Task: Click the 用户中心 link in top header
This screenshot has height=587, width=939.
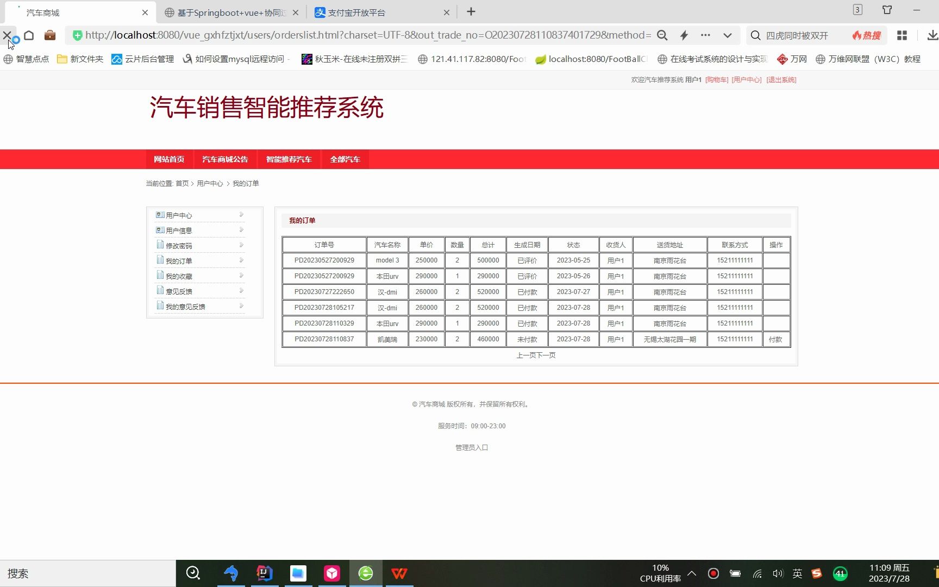Action: point(747,80)
